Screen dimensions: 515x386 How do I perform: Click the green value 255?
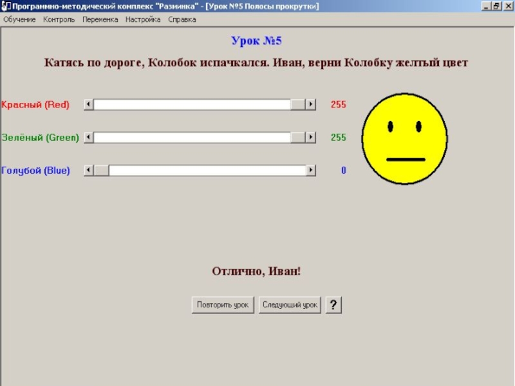339,138
